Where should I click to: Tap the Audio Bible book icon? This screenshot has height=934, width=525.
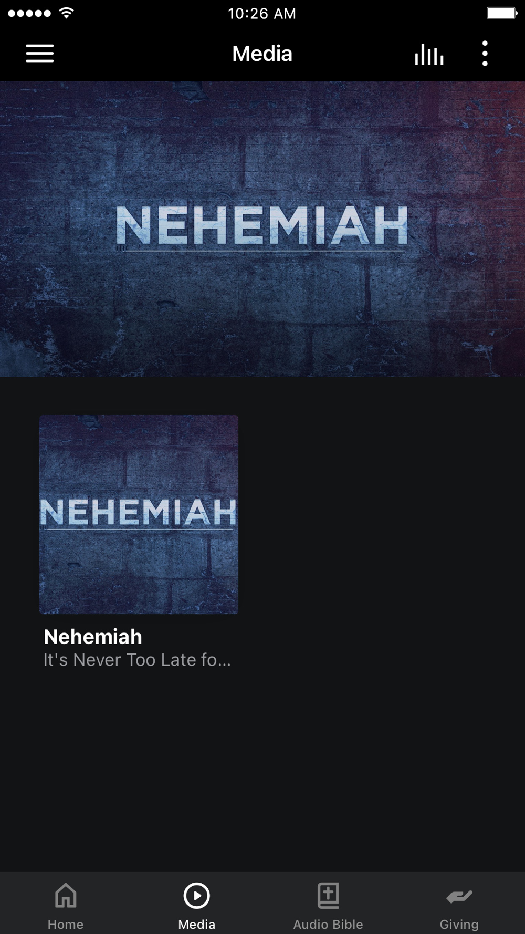pyautogui.click(x=328, y=895)
